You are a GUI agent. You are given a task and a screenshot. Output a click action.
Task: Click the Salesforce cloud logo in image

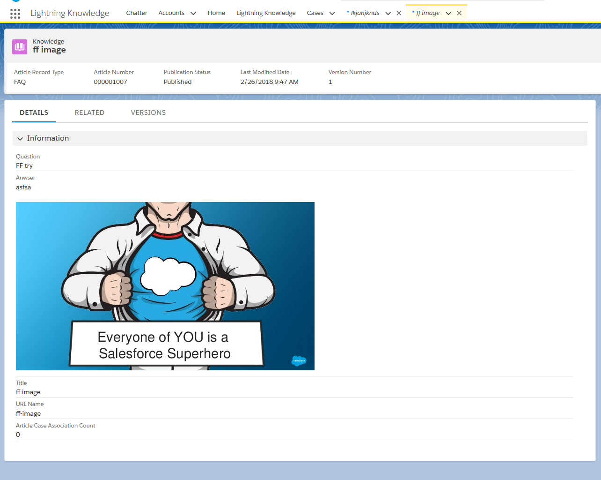299,360
